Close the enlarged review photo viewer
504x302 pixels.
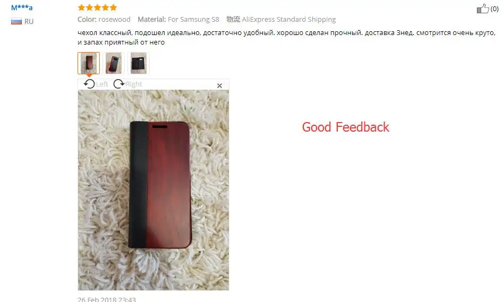tap(219, 86)
